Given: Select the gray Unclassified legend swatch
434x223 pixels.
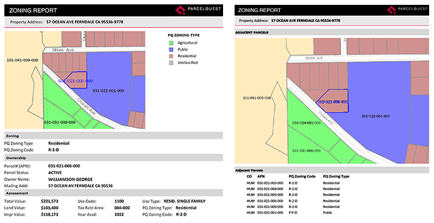Looking at the screenshot, I should tap(171, 63).
